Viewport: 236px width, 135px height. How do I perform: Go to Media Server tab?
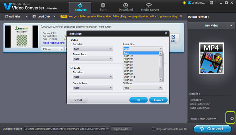point(150,7)
